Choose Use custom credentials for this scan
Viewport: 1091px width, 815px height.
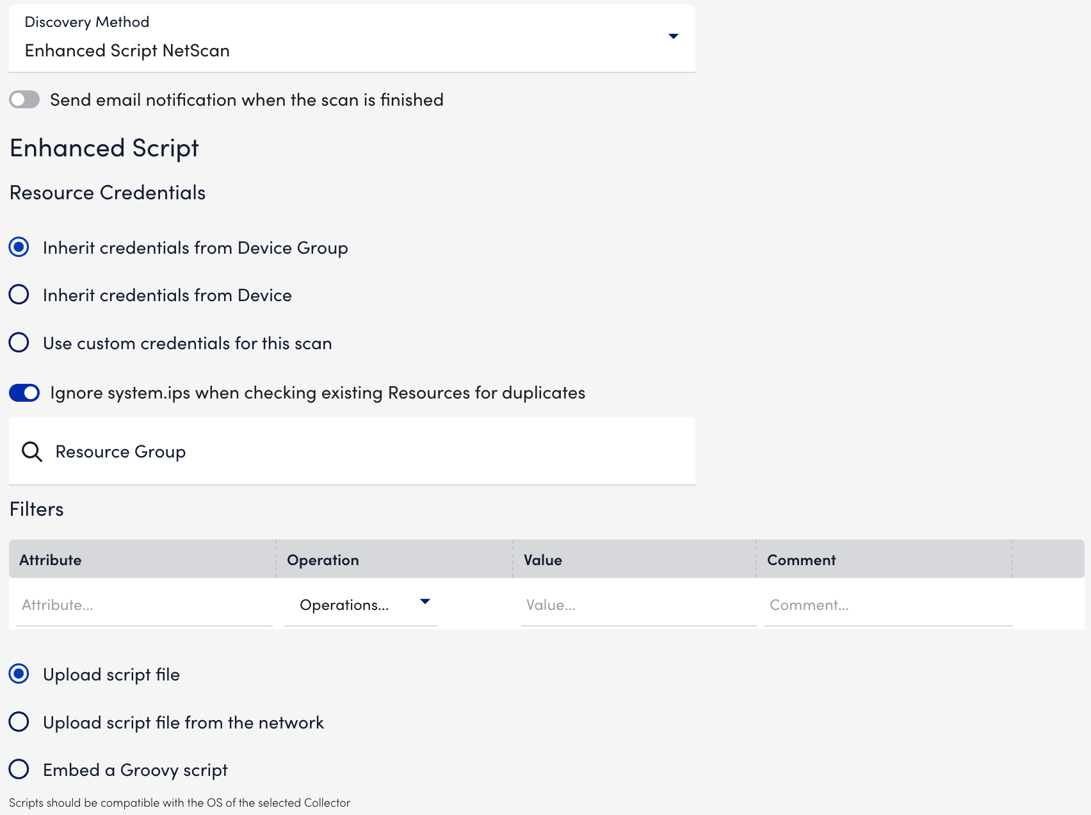[x=19, y=343]
